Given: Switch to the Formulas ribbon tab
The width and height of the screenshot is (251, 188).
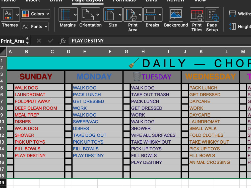Looking at the screenshot, I should point(124,1).
